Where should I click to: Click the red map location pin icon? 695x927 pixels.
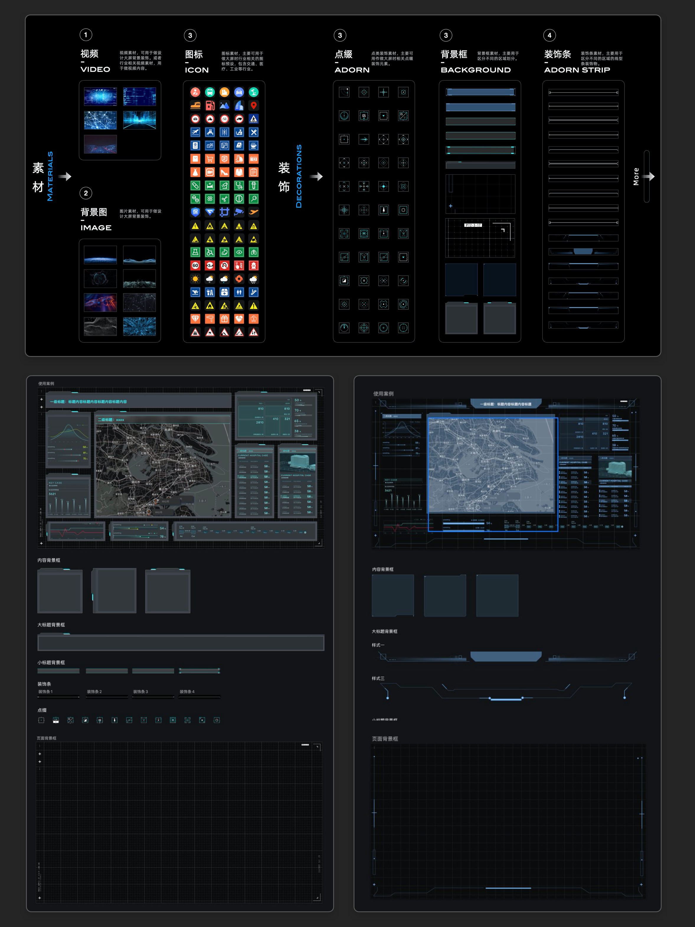(x=254, y=106)
